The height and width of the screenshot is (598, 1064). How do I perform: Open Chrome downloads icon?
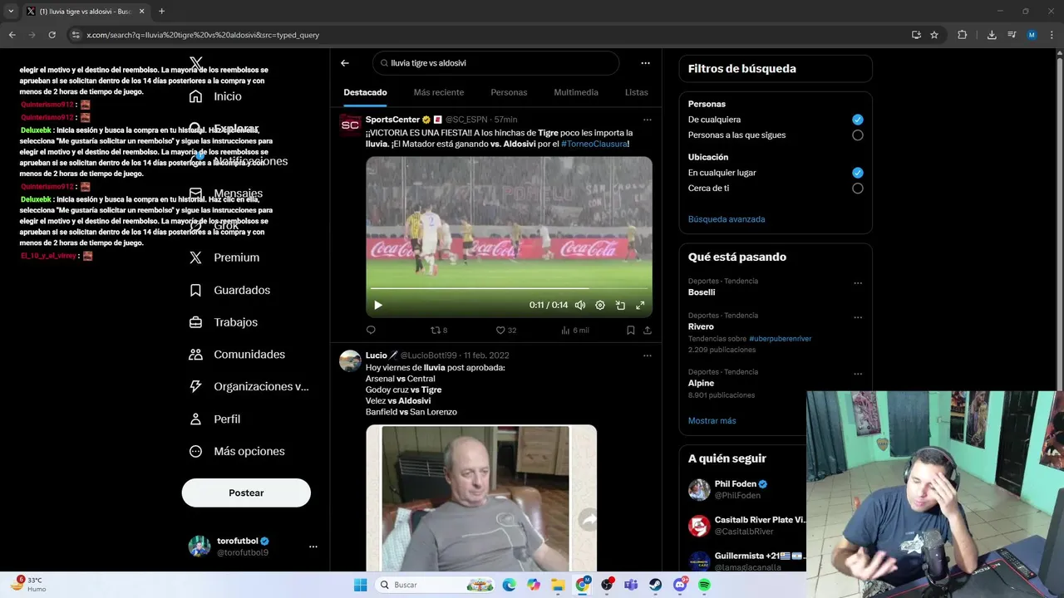click(992, 35)
